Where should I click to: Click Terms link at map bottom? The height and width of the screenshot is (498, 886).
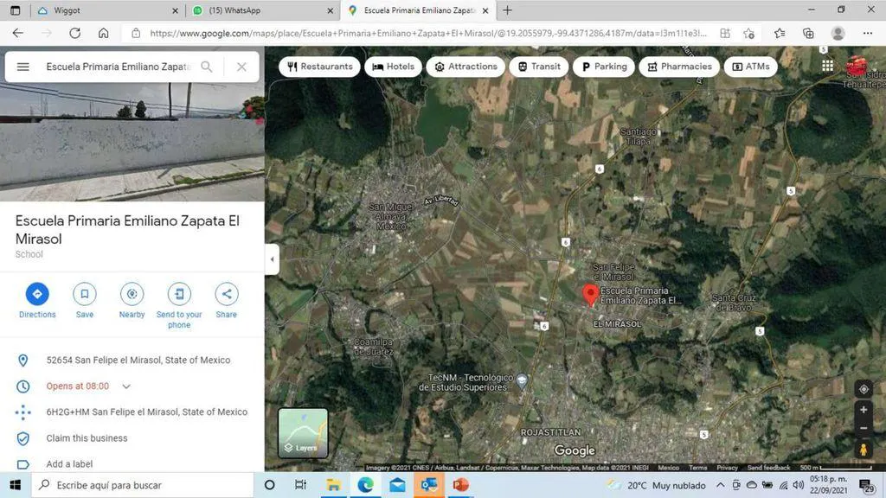point(698,468)
